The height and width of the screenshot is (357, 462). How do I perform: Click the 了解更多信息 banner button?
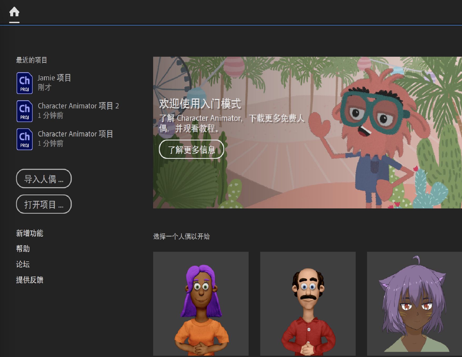192,149
